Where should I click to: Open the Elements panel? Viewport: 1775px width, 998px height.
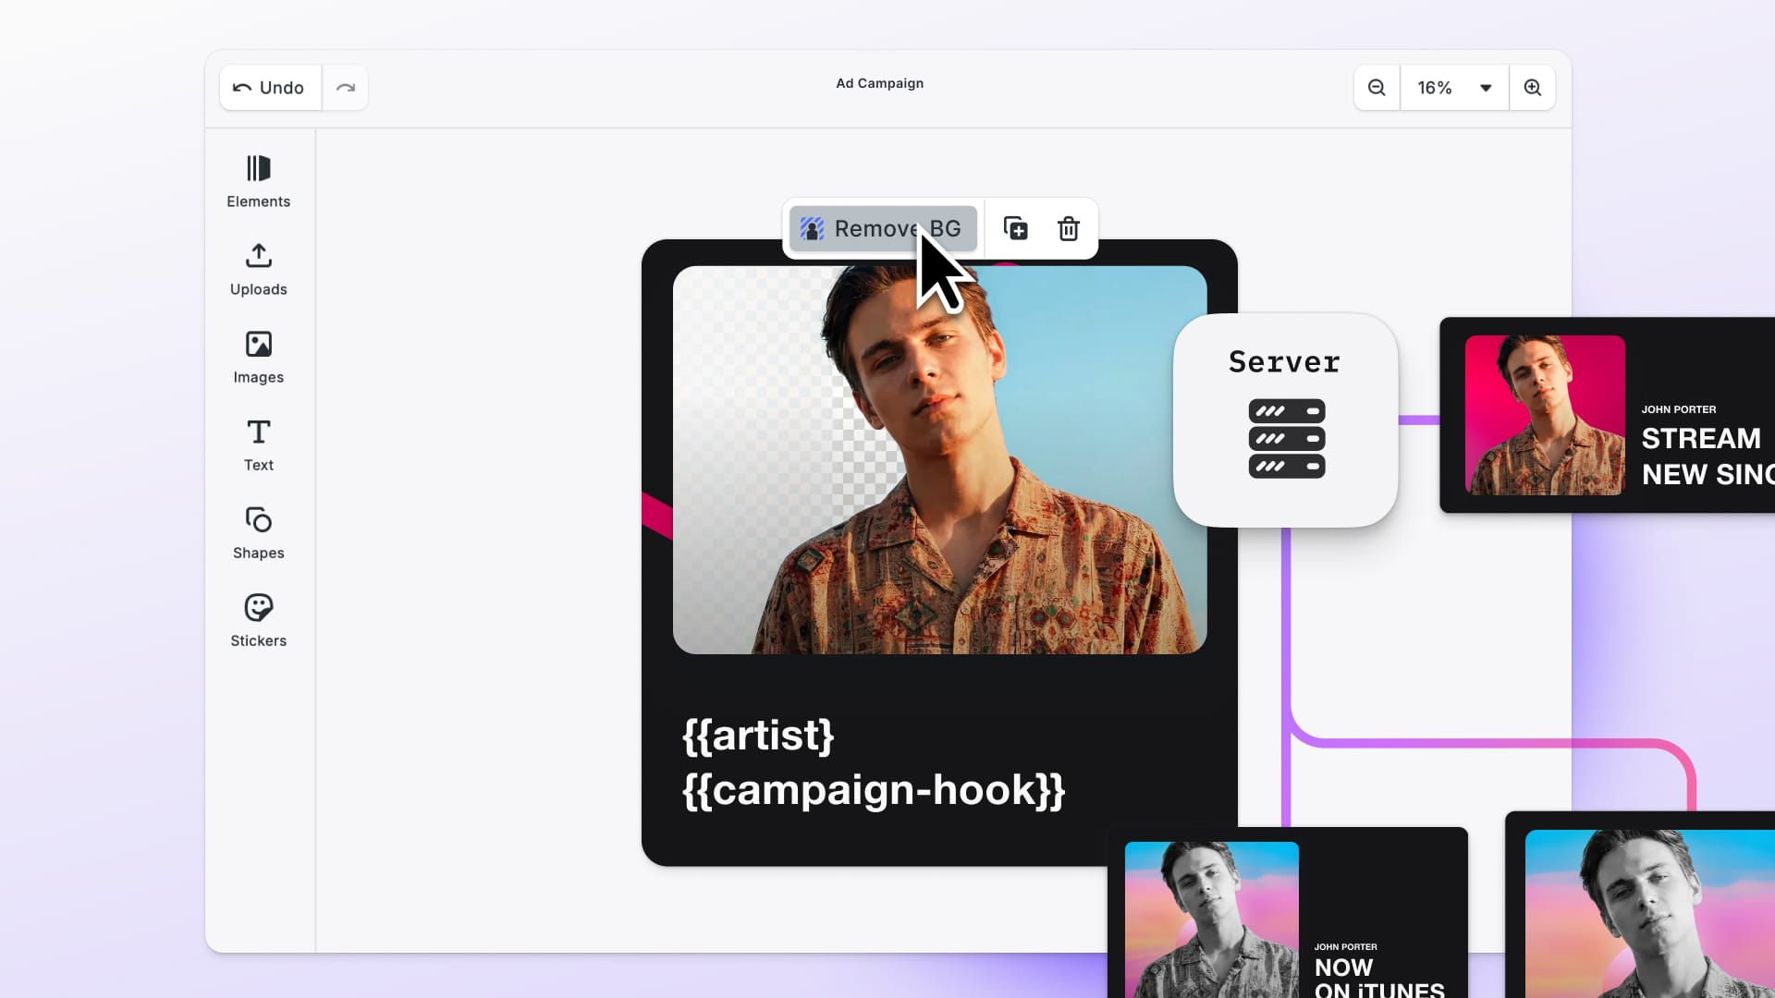tap(258, 180)
